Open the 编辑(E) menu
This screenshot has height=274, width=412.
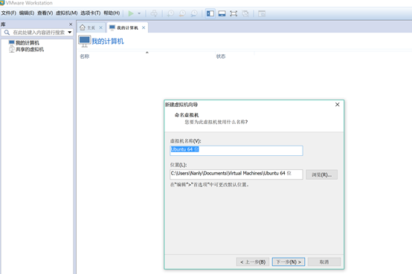(x=27, y=13)
